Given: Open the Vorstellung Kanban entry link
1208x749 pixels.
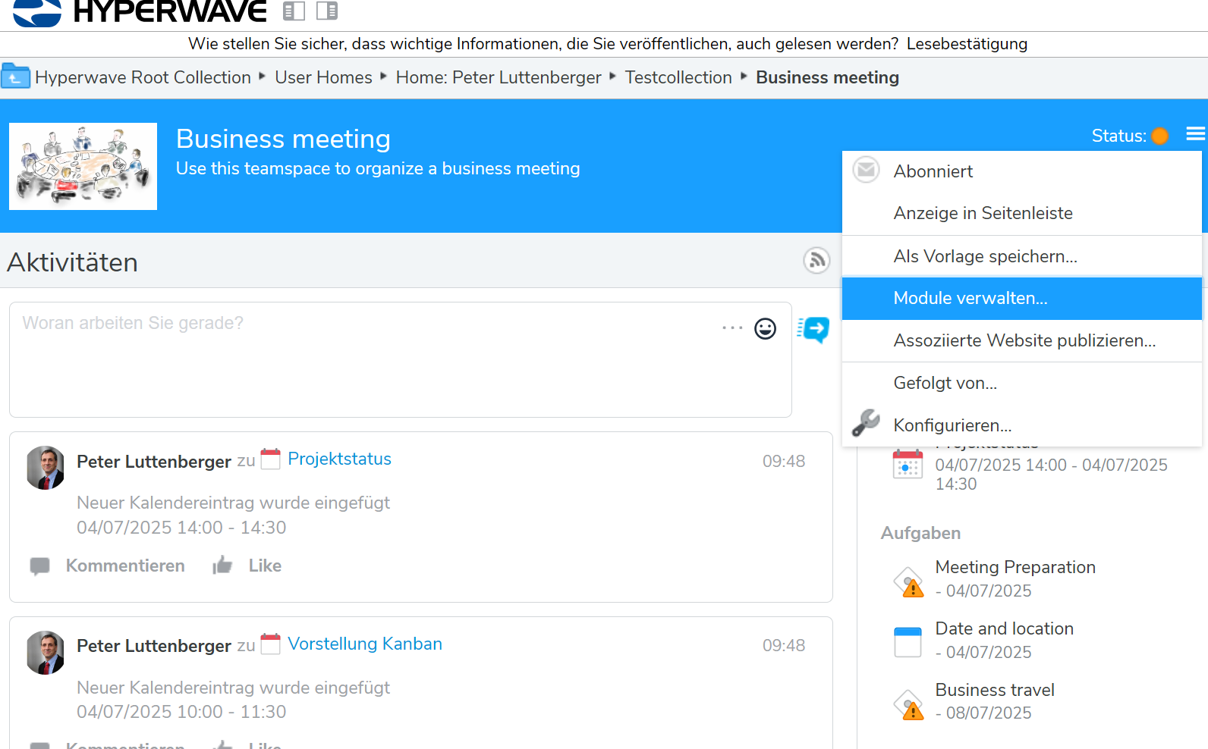Looking at the screenshot, I should click(x=365, y=644).
